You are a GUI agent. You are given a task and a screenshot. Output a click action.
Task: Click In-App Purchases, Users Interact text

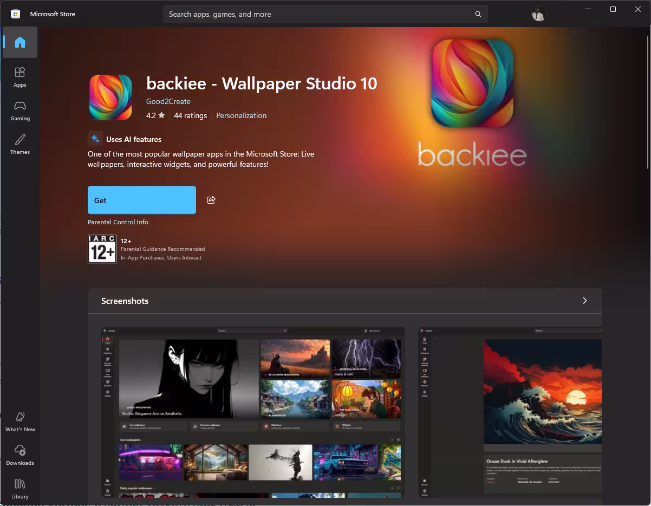click(161, 258)
